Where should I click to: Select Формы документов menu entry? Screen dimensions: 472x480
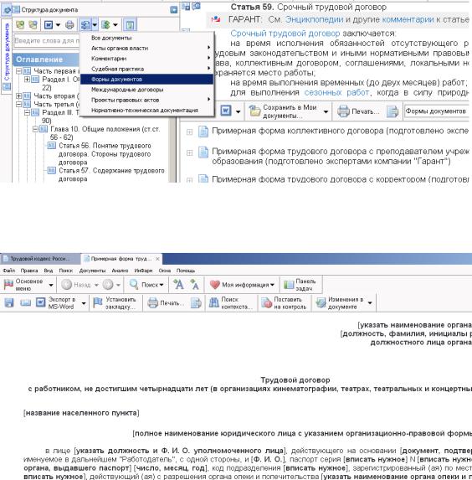coord(146,80)
